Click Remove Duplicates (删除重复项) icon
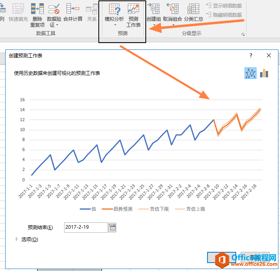Image resolution: width=280 pixels, height=271 pixels. click(x=37, y=9)
